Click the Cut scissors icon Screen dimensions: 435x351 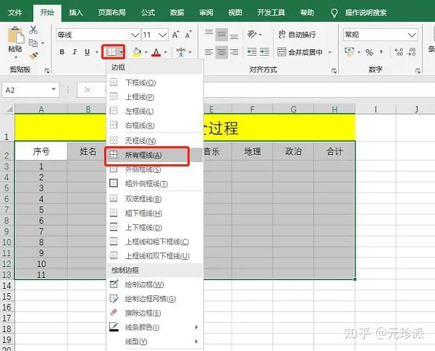[x=33, y=30]
